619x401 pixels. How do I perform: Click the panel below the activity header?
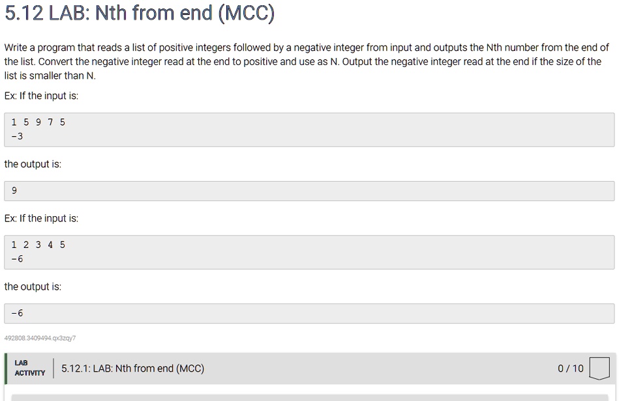[x=309, y=396]
